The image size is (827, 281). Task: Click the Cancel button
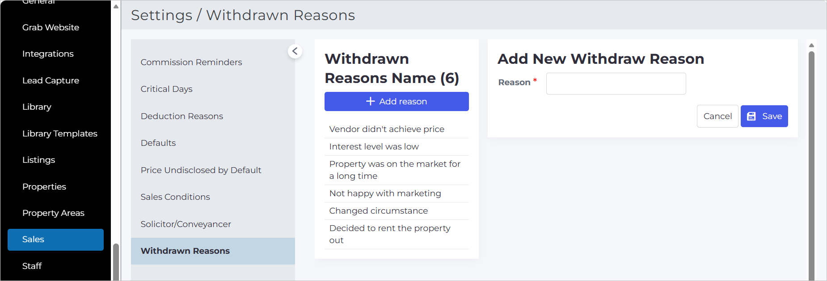717,116
